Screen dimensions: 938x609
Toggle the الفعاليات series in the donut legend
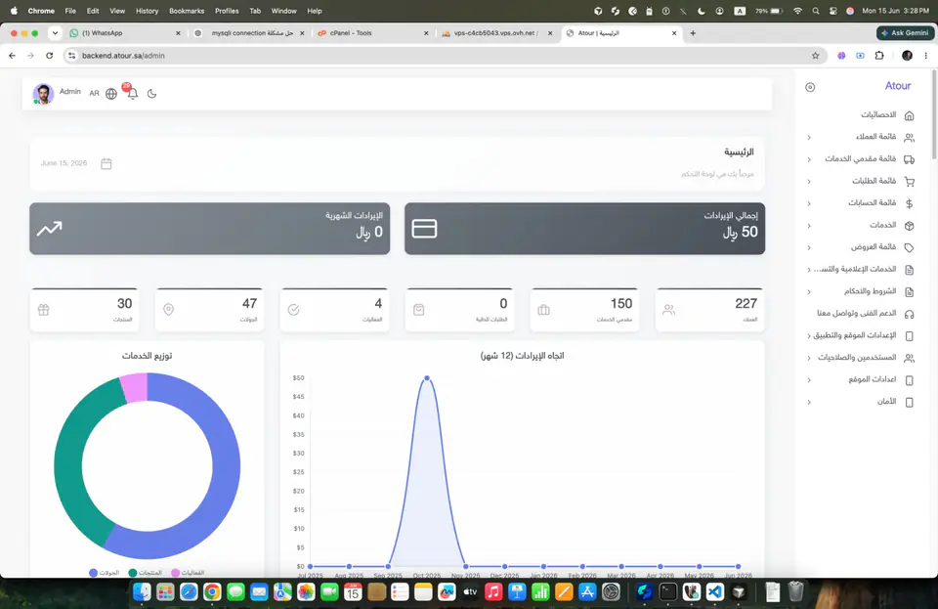point(188,573)
